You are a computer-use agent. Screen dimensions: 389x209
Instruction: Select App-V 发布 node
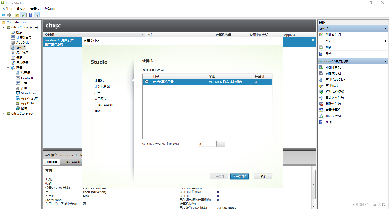[29, 98]
